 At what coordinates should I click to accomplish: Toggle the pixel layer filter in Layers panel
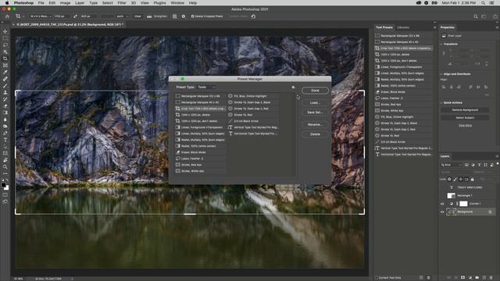point(466,165)
